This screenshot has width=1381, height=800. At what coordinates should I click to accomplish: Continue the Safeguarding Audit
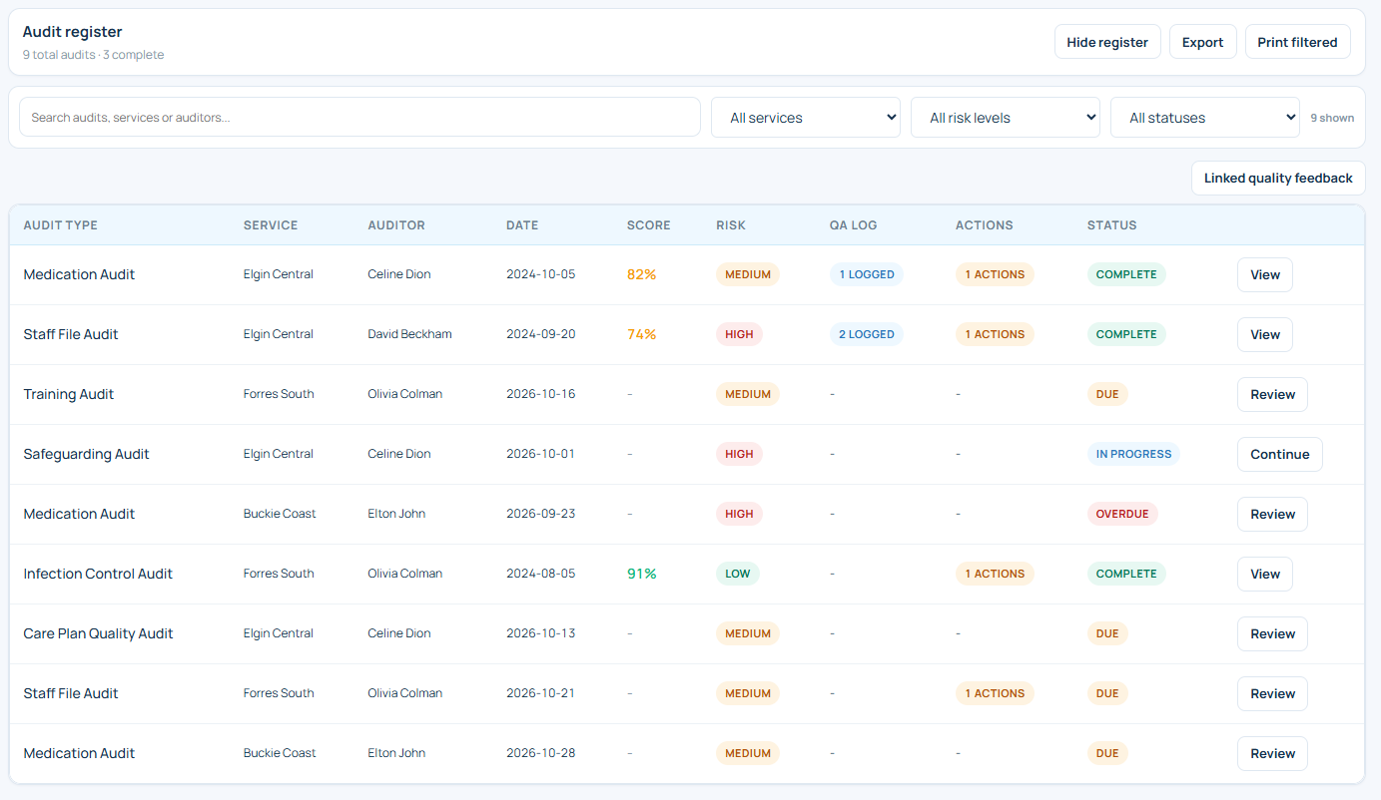pyautogui.click(x=1280, y=455)
